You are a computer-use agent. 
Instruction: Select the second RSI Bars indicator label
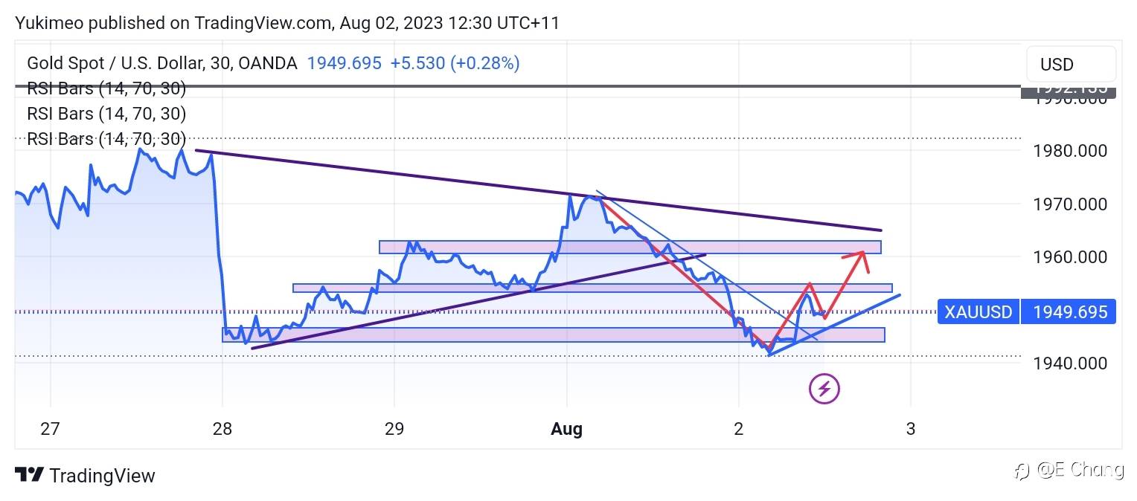click(x=106, y=114)
